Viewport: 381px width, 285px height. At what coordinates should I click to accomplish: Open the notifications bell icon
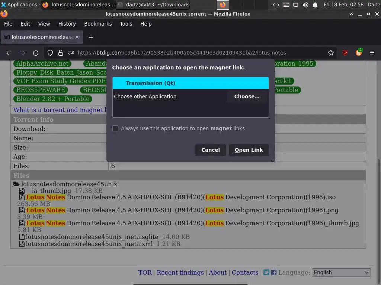tap(315, 4)
